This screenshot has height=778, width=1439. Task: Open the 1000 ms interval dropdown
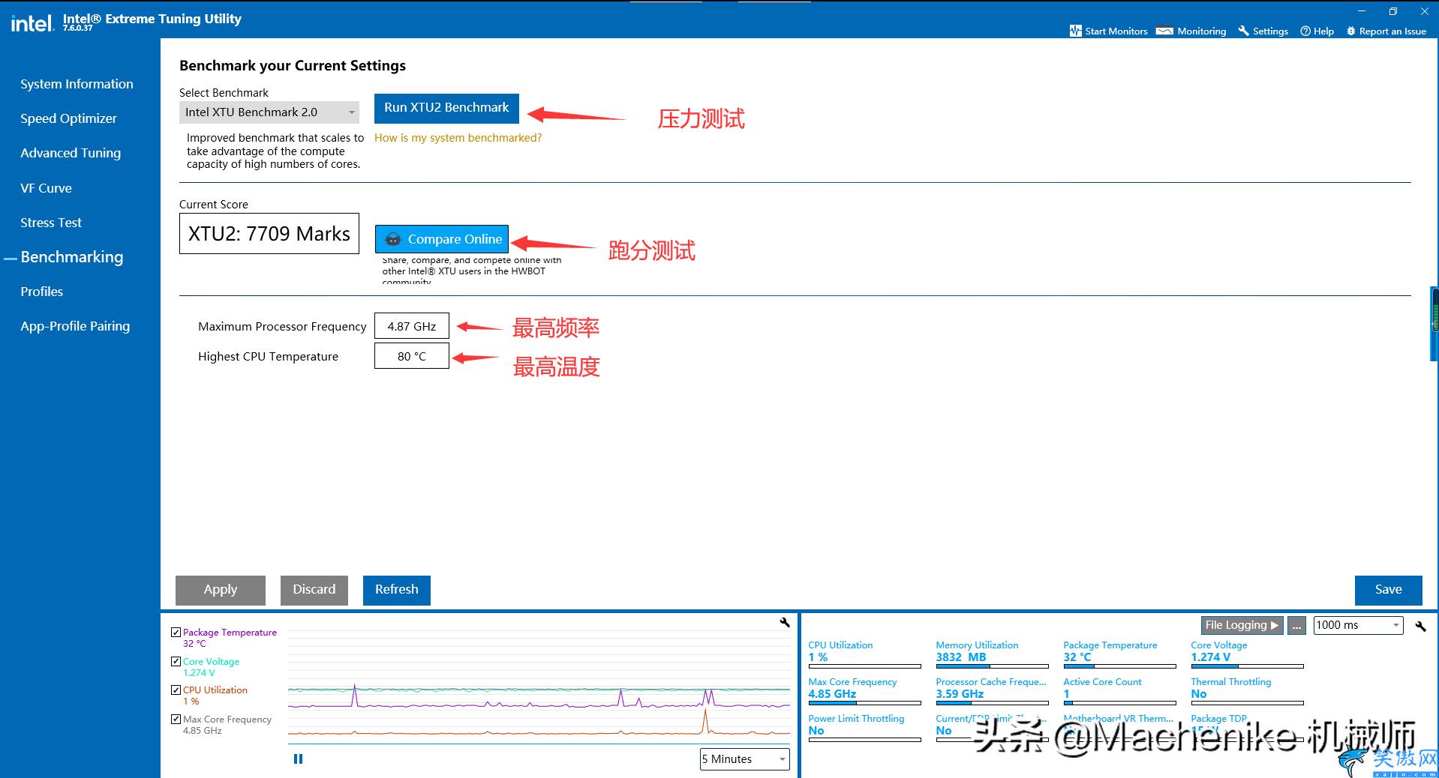pyautogui.click(x=1358, y=625)
